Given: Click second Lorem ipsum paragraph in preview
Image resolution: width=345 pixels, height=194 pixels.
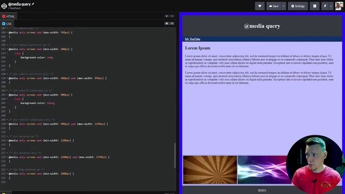Looking at the screenshot, I should pyautogui.click(x=259, y=78).
